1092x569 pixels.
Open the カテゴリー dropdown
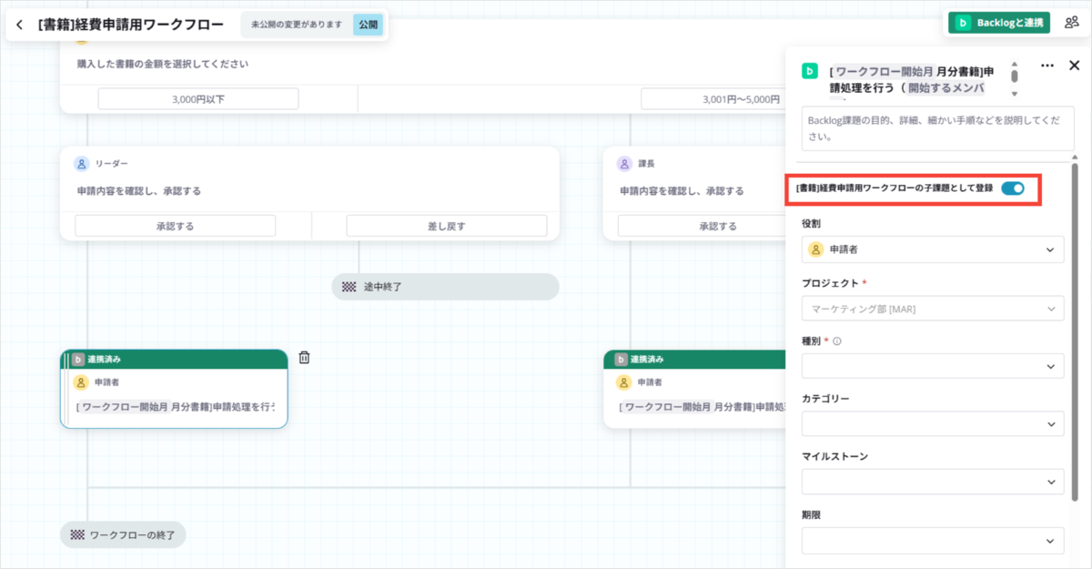[x=933, y=423]
